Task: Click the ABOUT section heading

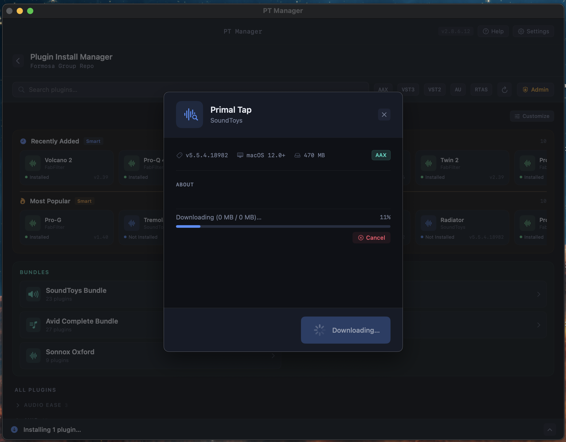Action: click(x=185, y=185)
